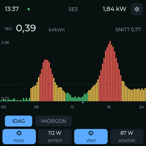Image resolution: width=146 pixels, height=146 pixels.
Task: Click the tallest red bar at hour 18
Action: (110, 71)
